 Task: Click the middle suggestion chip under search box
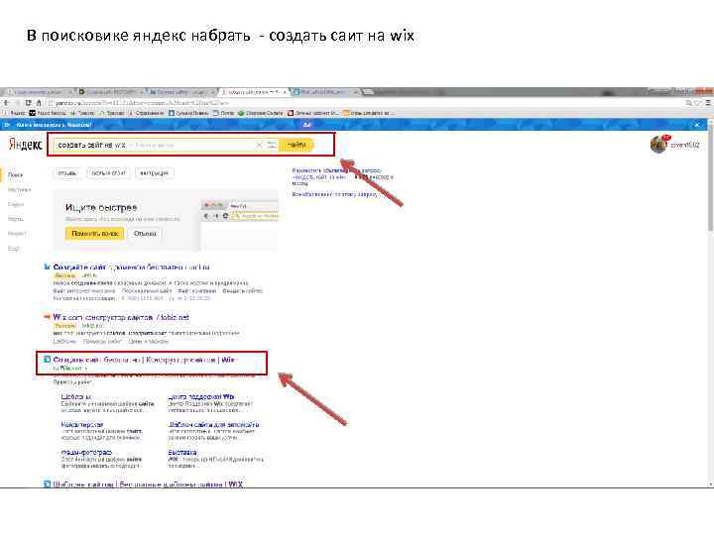pos(108,172)
